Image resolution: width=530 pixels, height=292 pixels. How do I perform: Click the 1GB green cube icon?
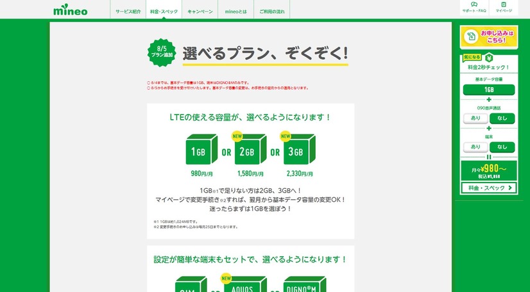tap(201, 149)
